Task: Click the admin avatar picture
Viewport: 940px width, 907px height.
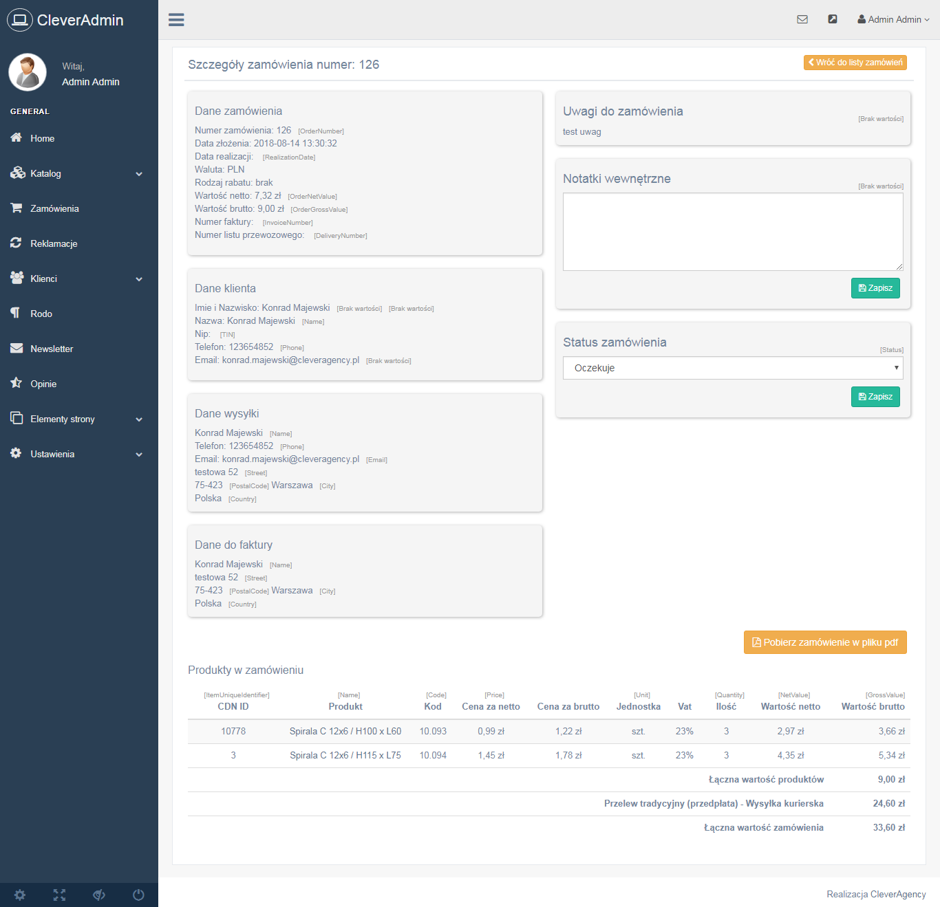Action: pos(28,72)
